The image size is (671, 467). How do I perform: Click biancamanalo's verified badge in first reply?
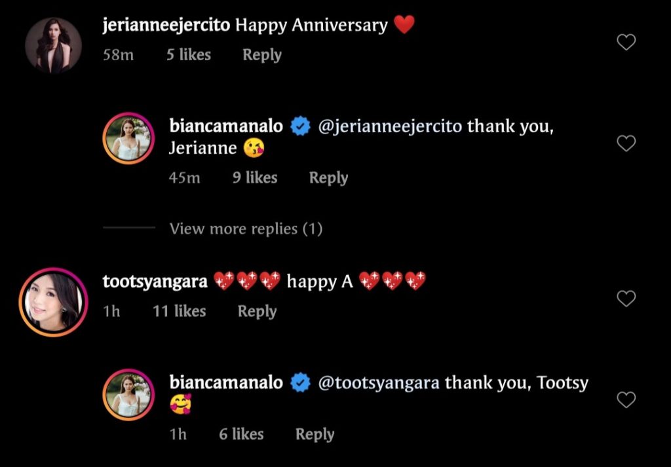coord(300,126)
